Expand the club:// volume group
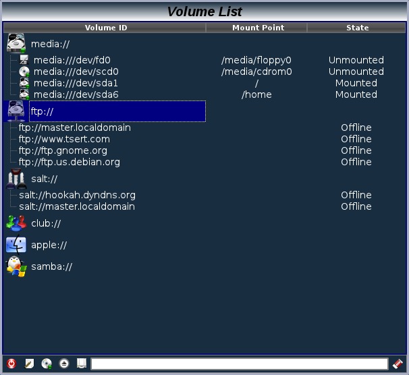 click(x=16, y=223)
